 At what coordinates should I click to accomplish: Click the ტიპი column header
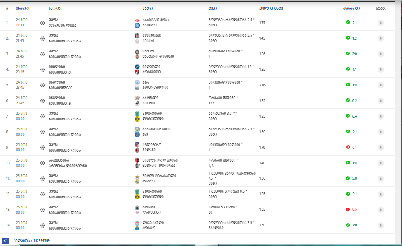[212, 8]
